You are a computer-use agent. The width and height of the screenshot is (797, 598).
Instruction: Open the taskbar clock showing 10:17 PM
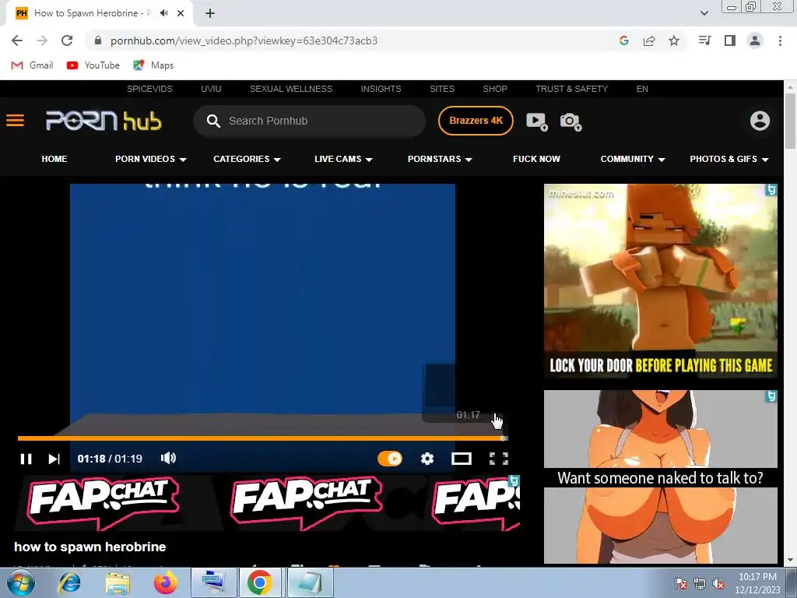(757, 583)
